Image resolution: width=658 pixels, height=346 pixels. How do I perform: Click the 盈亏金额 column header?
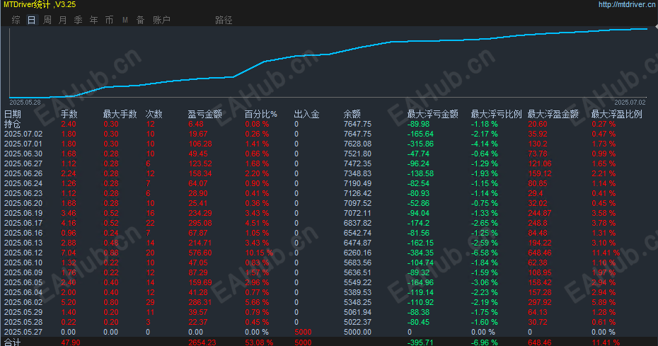204,114
